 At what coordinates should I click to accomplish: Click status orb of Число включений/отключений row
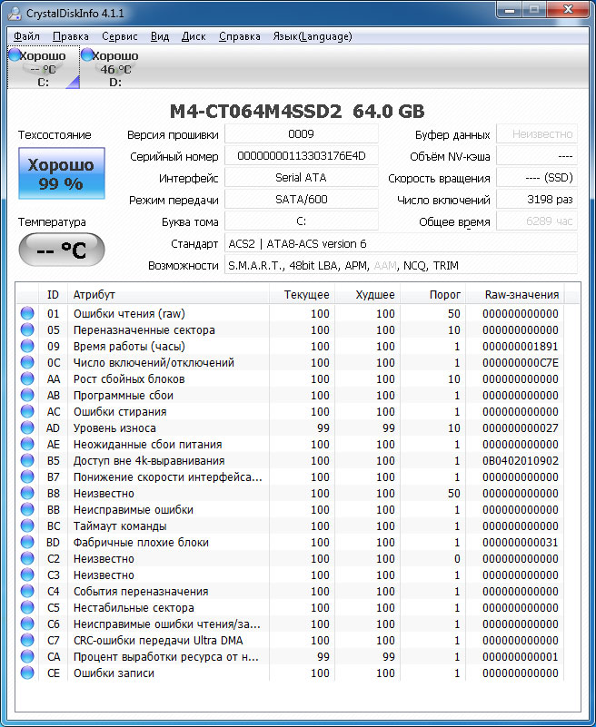click(27, 362)
